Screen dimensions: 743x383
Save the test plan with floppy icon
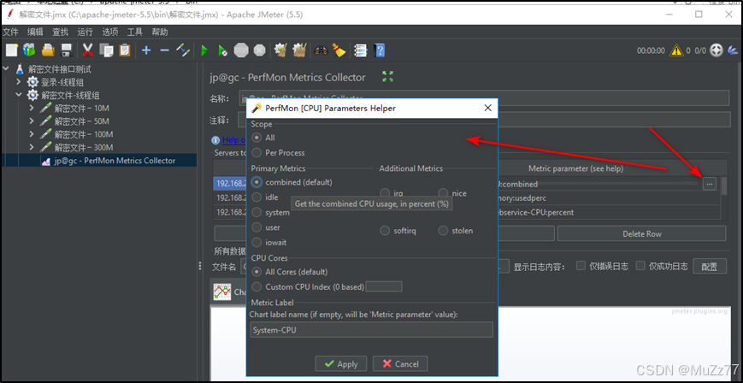pos(67,50)
